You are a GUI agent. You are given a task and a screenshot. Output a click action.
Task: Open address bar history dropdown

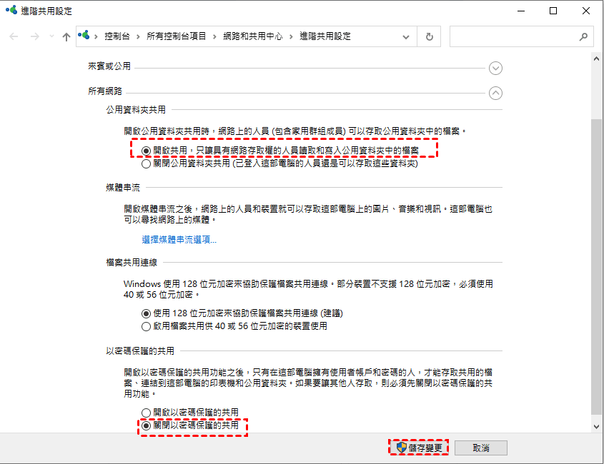406,36
